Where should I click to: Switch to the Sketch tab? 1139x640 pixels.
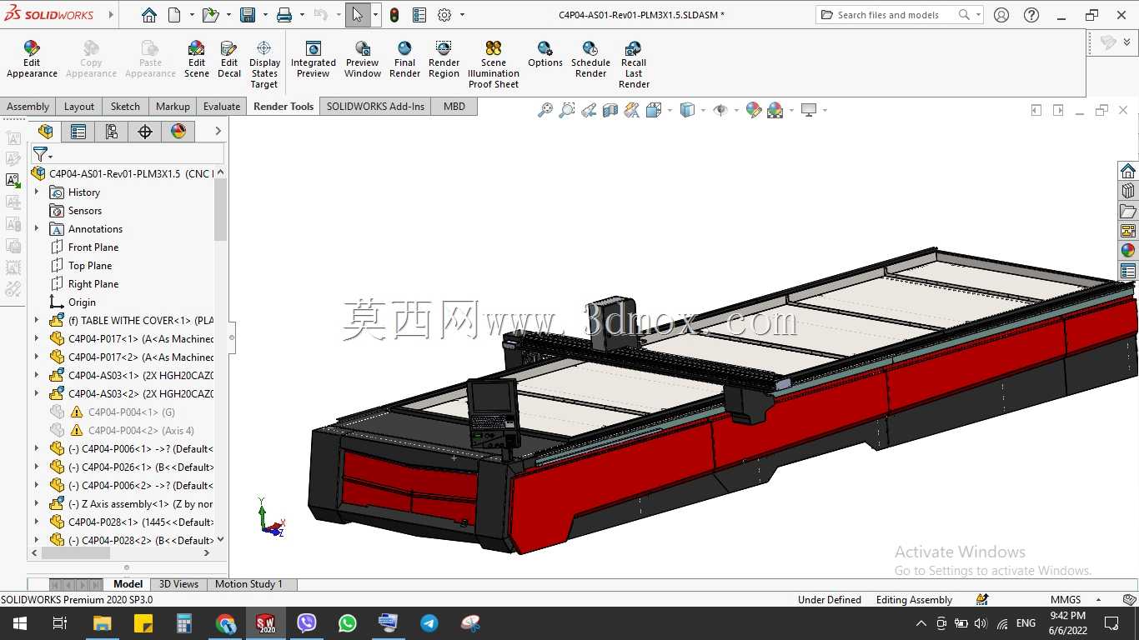(125, 107)
